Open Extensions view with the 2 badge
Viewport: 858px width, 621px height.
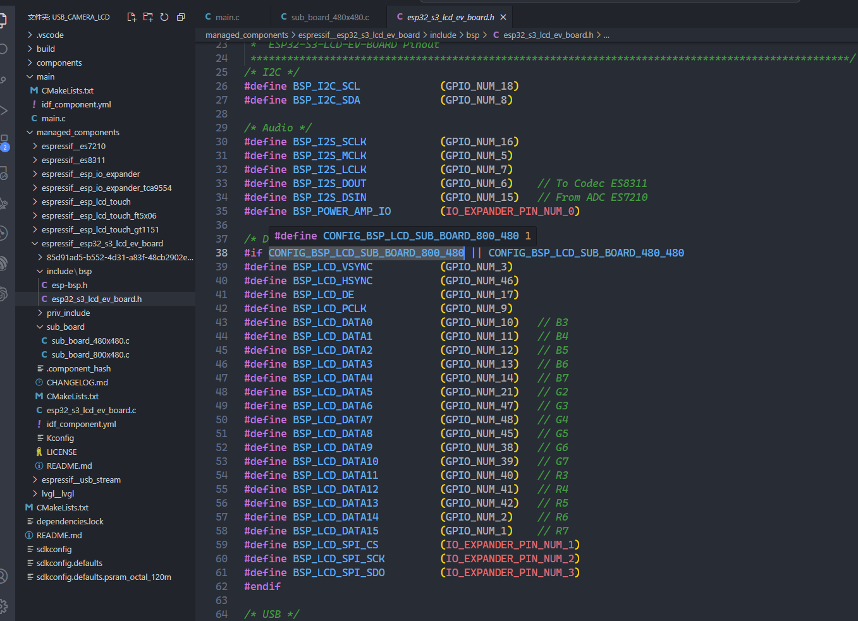4,143
